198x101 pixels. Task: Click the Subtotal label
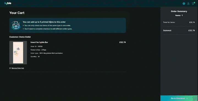[x=167, y=31]
